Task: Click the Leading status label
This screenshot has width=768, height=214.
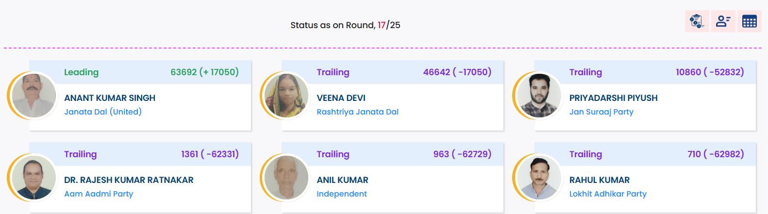Action: pos(81,72)
